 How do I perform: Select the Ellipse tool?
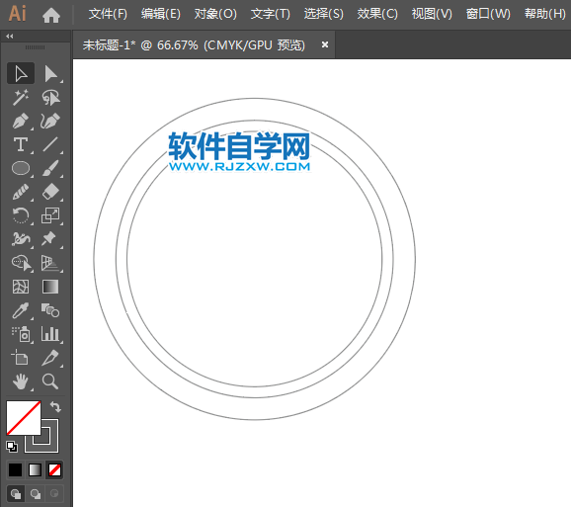(x=21, y=168)
